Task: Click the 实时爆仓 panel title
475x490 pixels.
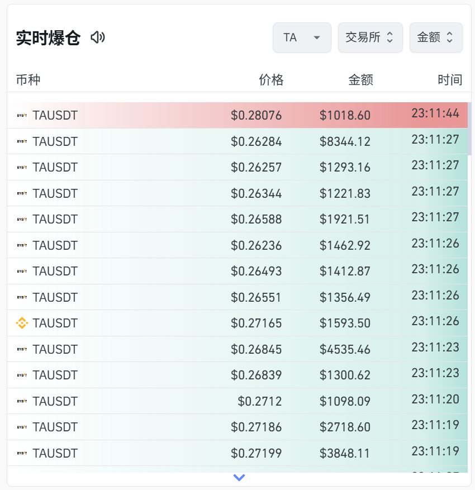Action: 47,38
